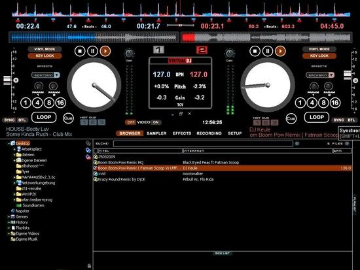Screen dimensions: 360x270
Task: Set a 4-beat loop on right deck
Action: (312, 103)
